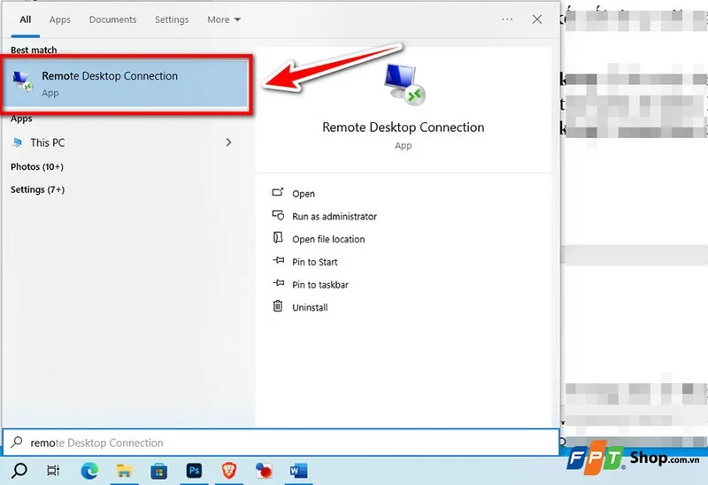Click the Pin to Start pin icon

tap(278, 260)
